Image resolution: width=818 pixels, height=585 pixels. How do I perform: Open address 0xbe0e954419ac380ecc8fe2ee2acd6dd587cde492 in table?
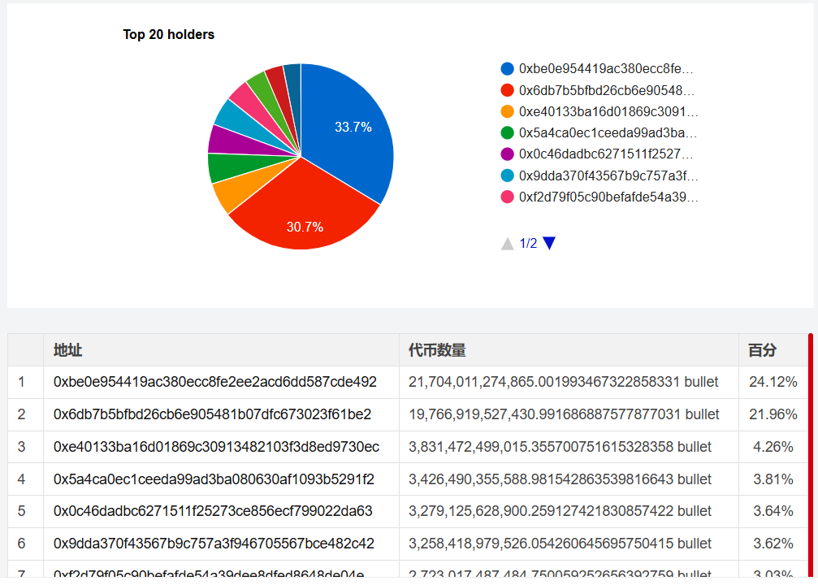click(214, 382)
